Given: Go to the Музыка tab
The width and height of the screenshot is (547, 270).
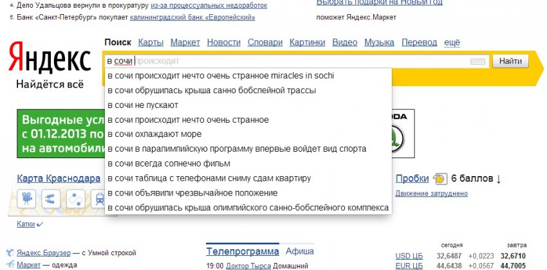Looking at the screenshot, I should point(379,42).
